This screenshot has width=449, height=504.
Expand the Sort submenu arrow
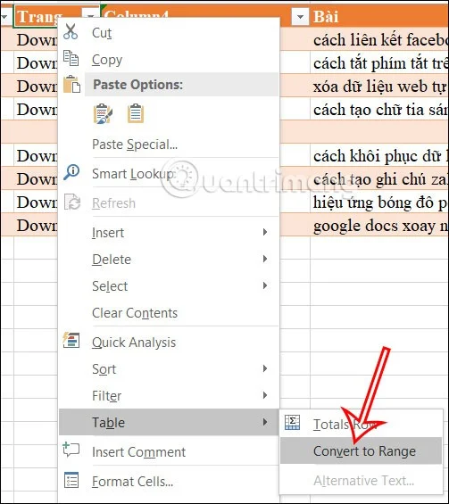tap(265, 368)
